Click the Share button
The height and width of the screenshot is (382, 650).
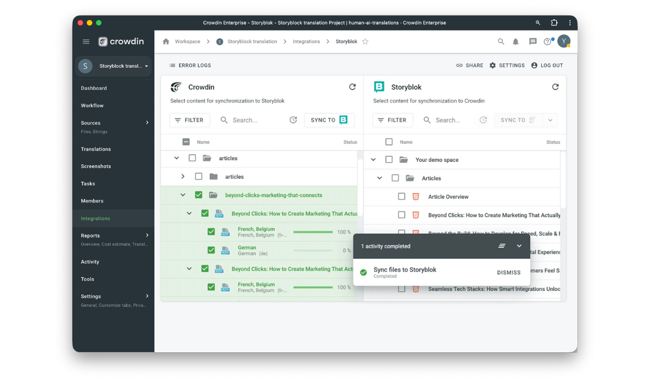470,65
